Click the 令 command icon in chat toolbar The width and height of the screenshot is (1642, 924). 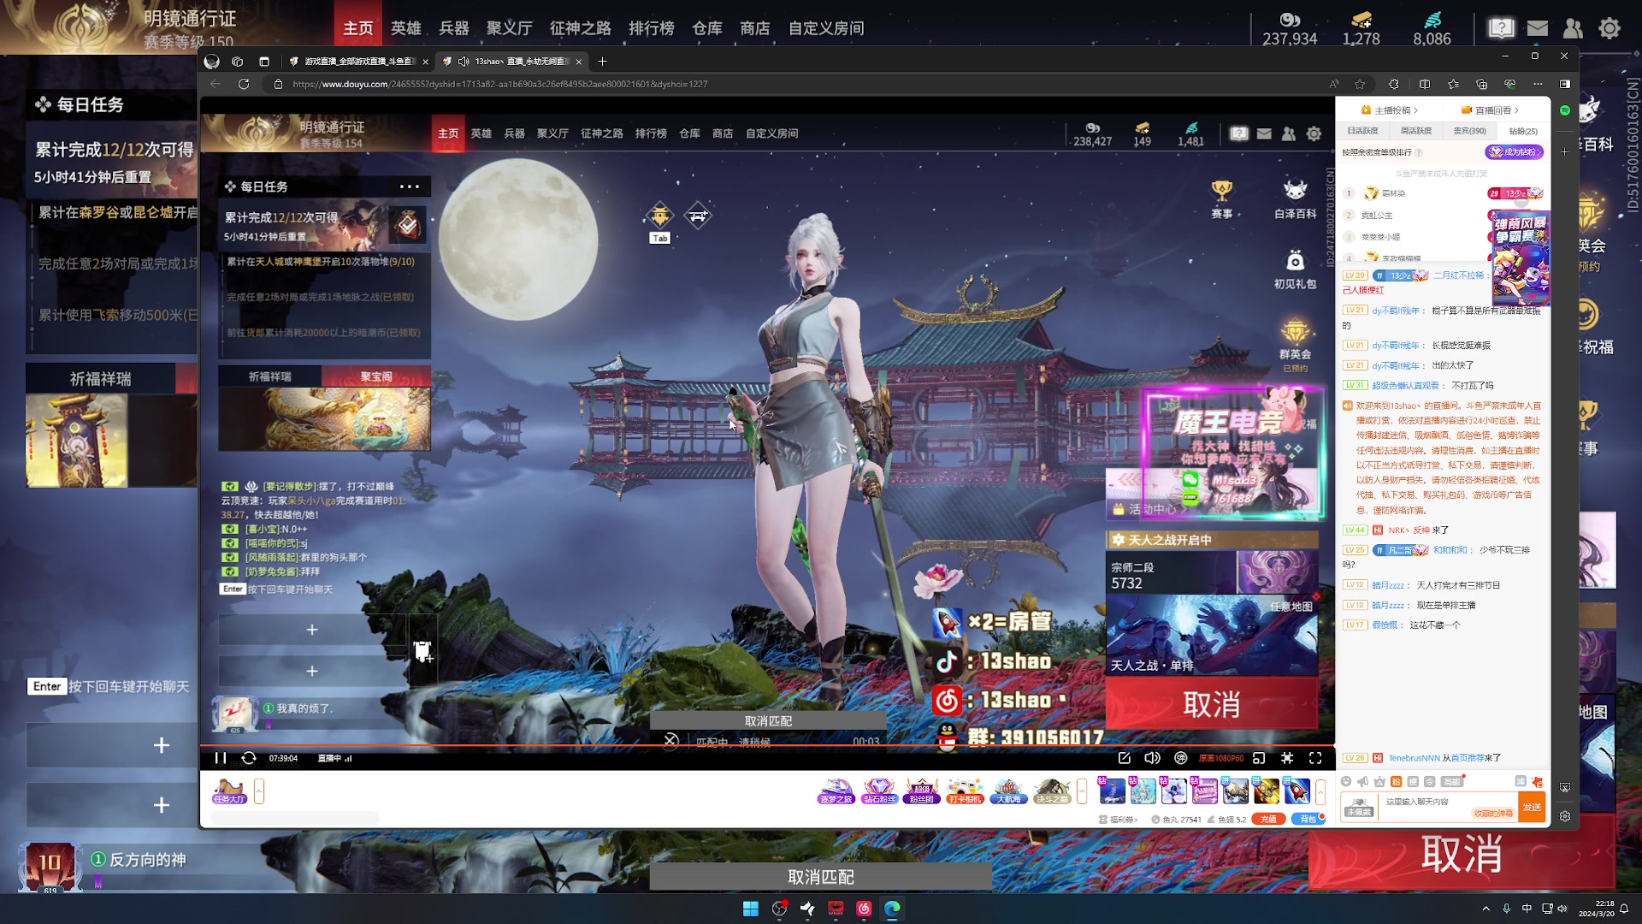1429,781
